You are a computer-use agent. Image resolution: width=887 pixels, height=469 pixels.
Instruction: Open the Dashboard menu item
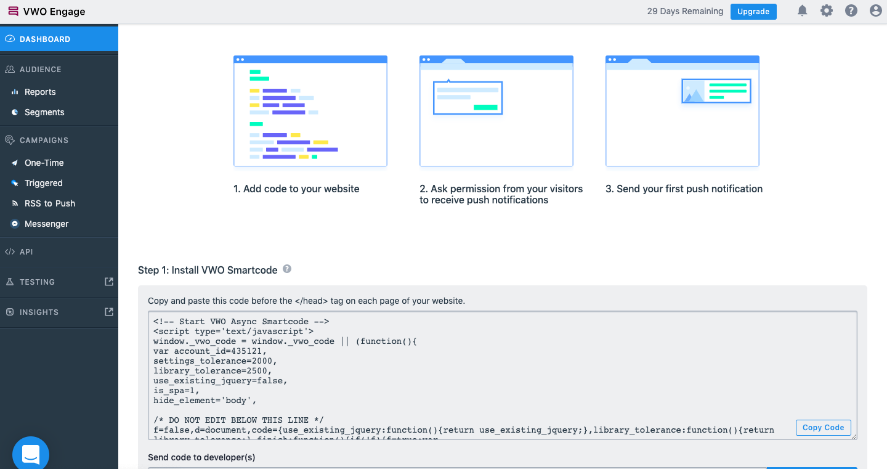tap(59, 39)
